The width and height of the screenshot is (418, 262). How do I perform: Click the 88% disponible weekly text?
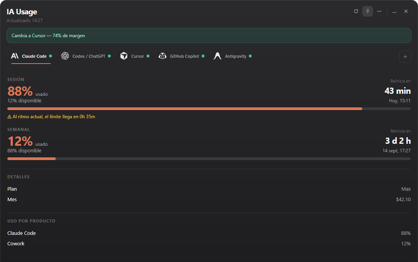(x=24, y=151)
